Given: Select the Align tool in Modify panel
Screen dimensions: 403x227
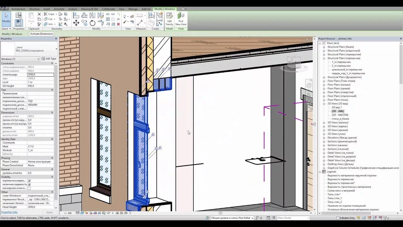Looking at the screenshot, I should tap(76, 15).
